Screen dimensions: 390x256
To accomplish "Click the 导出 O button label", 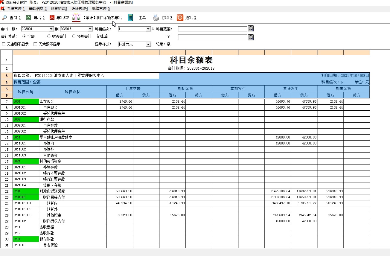I will point(39,18).
